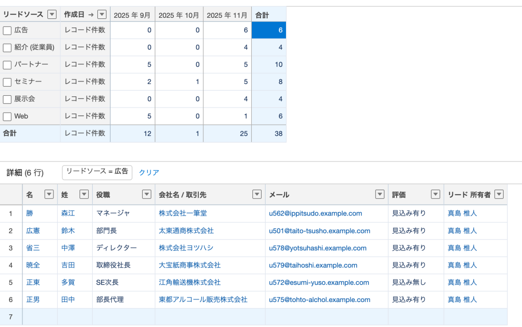
Task: Click email u501@taito-tsusho.example.com
Action: click(319, 231)
